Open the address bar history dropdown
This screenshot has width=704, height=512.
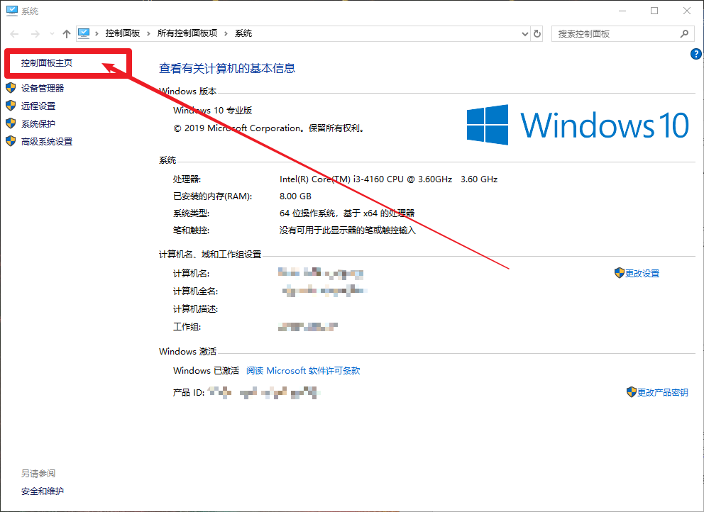tap(524, 34)
